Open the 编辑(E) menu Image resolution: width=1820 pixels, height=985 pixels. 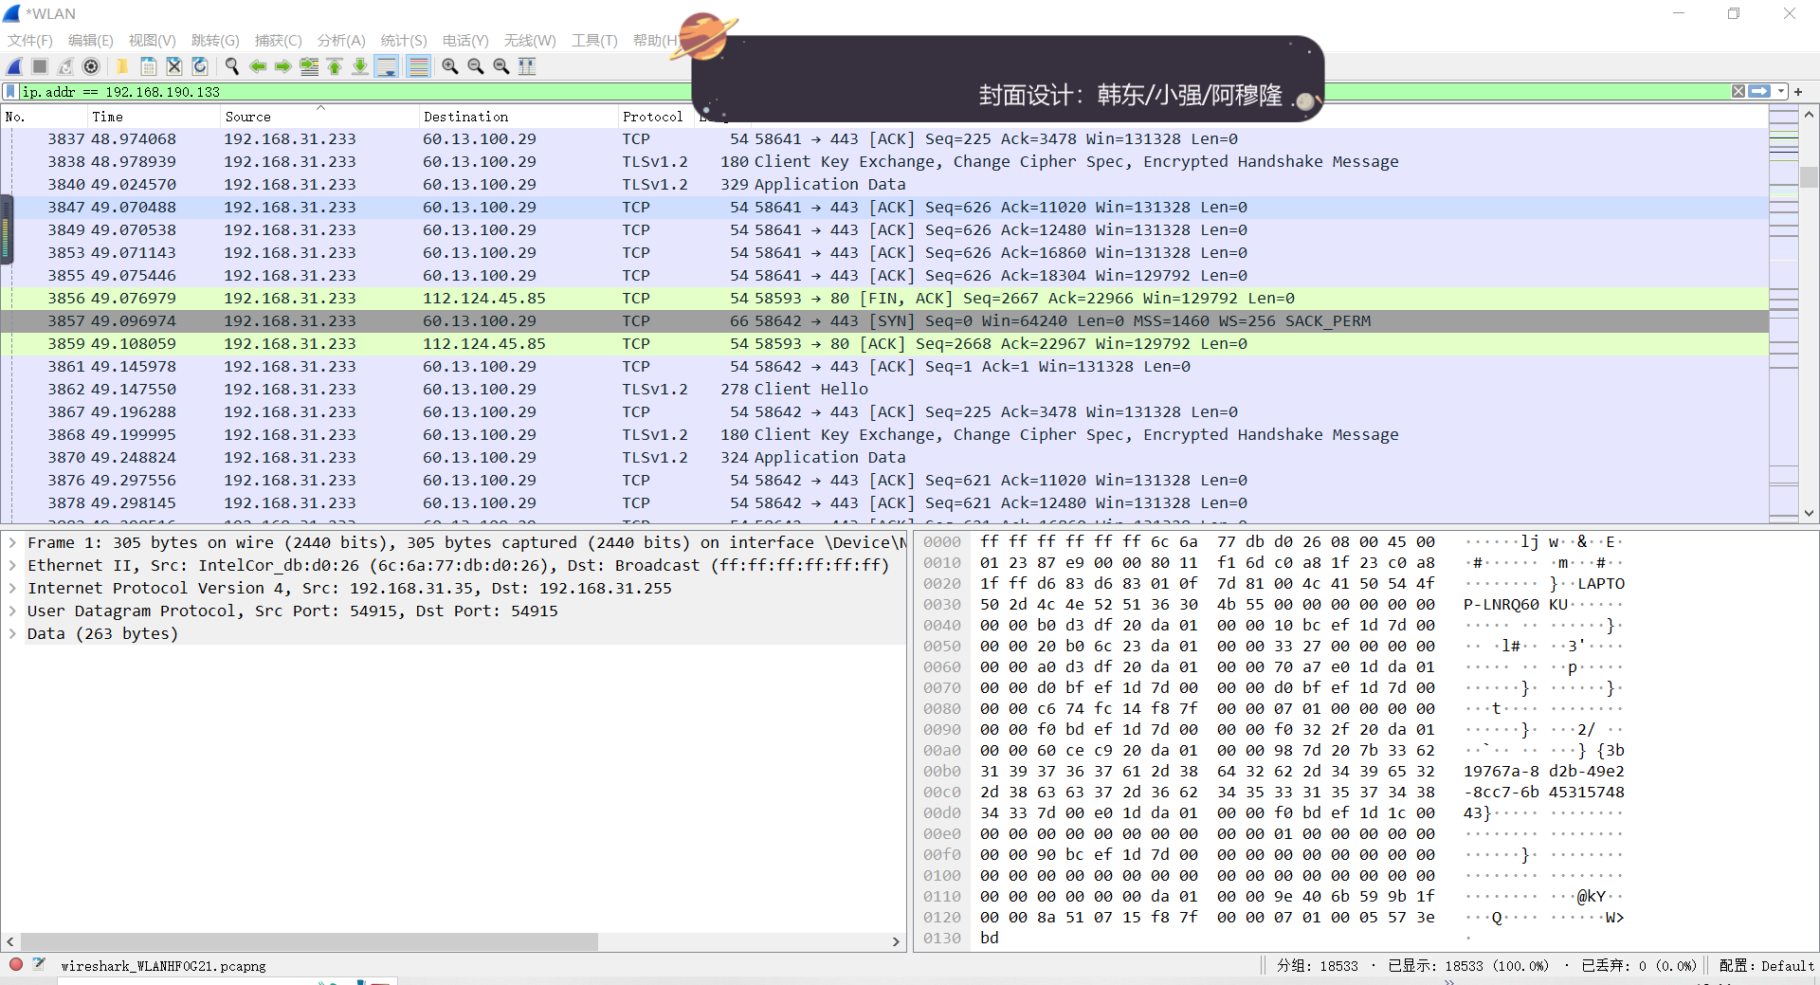[x=91, y=41]
